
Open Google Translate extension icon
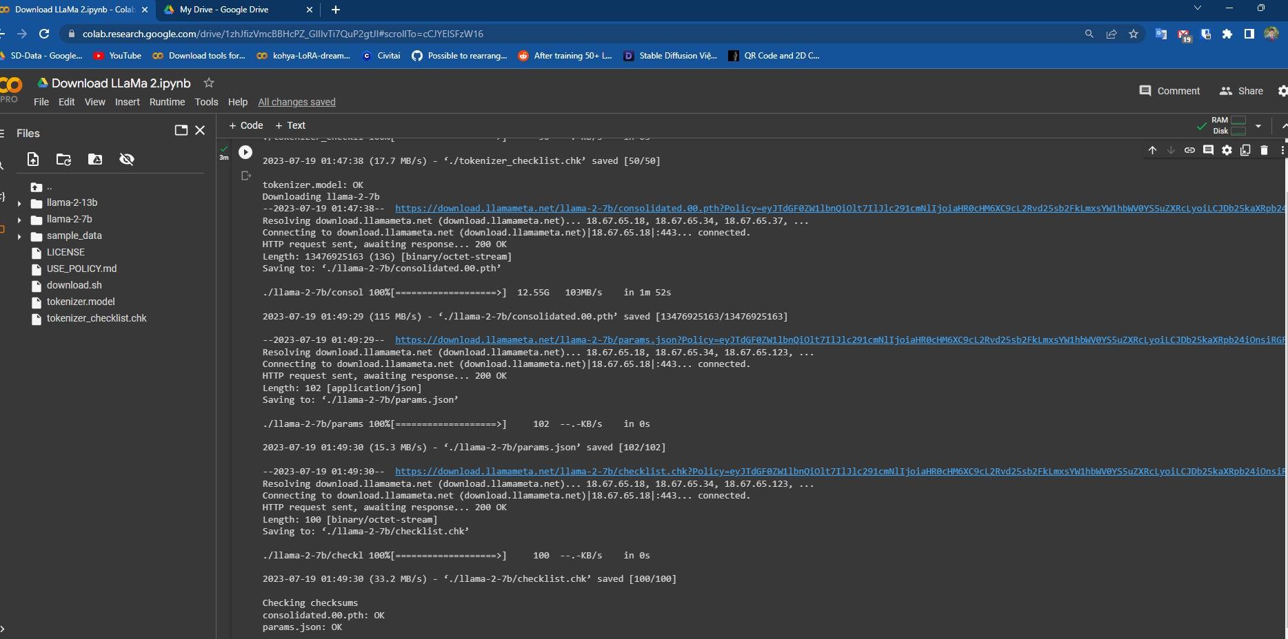point(1161,34)
